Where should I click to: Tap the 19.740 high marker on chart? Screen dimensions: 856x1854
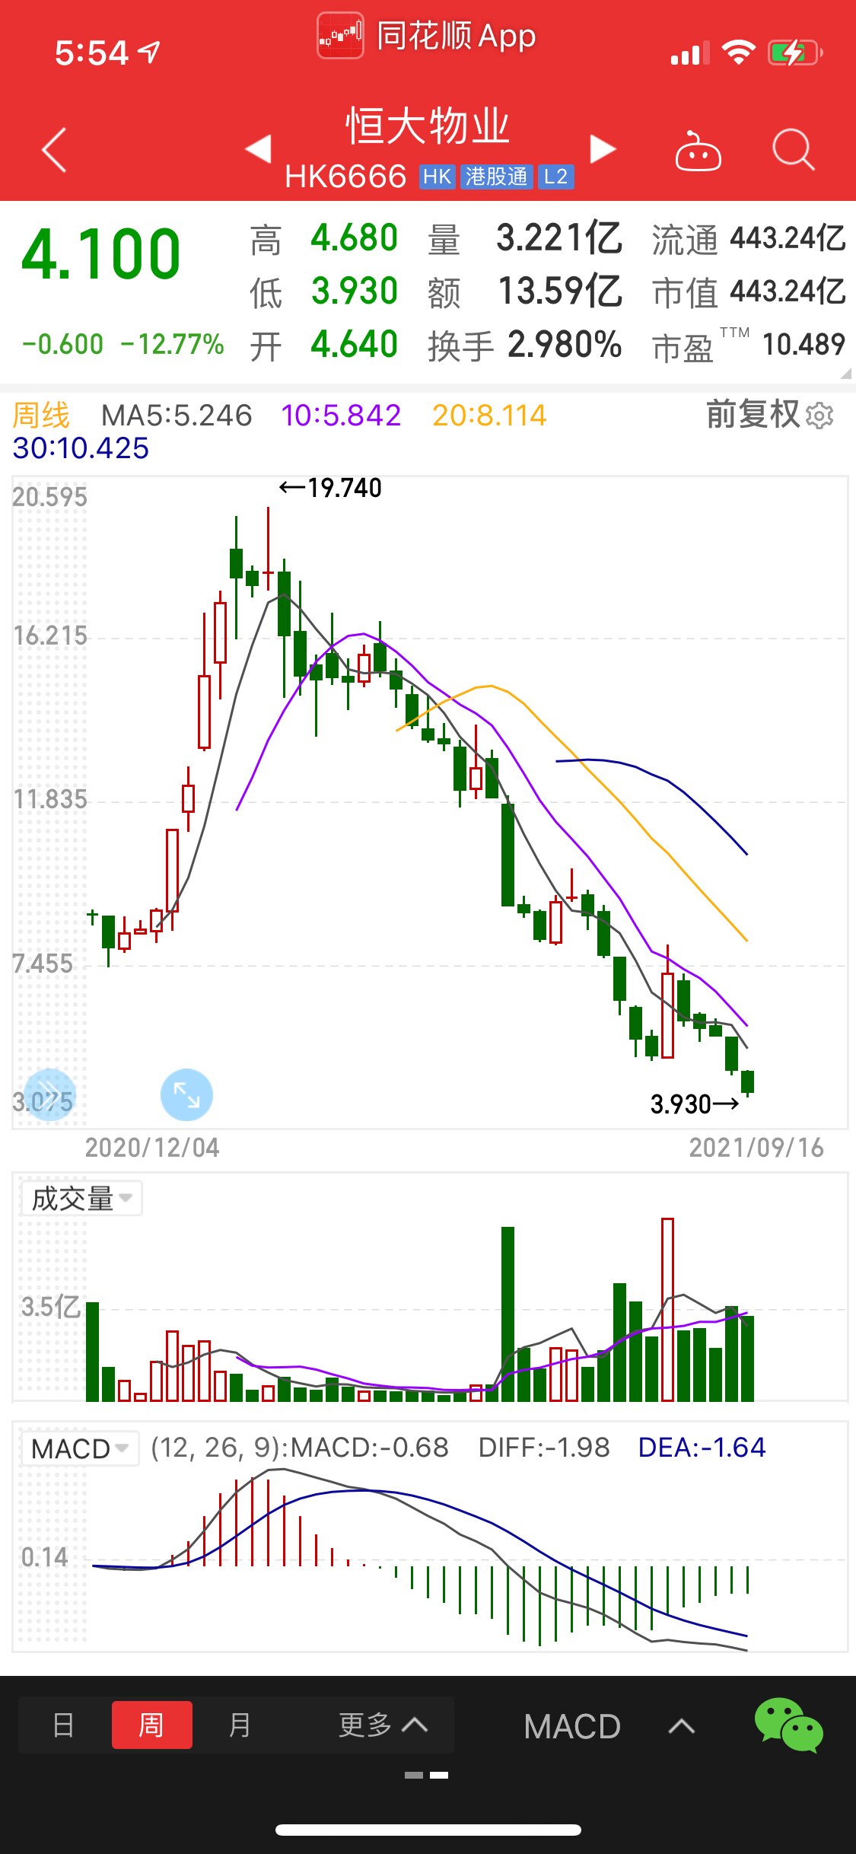click(330, 488)
